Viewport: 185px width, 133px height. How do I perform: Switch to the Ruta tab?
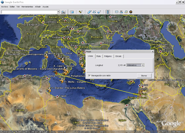(x=99, y=56)
